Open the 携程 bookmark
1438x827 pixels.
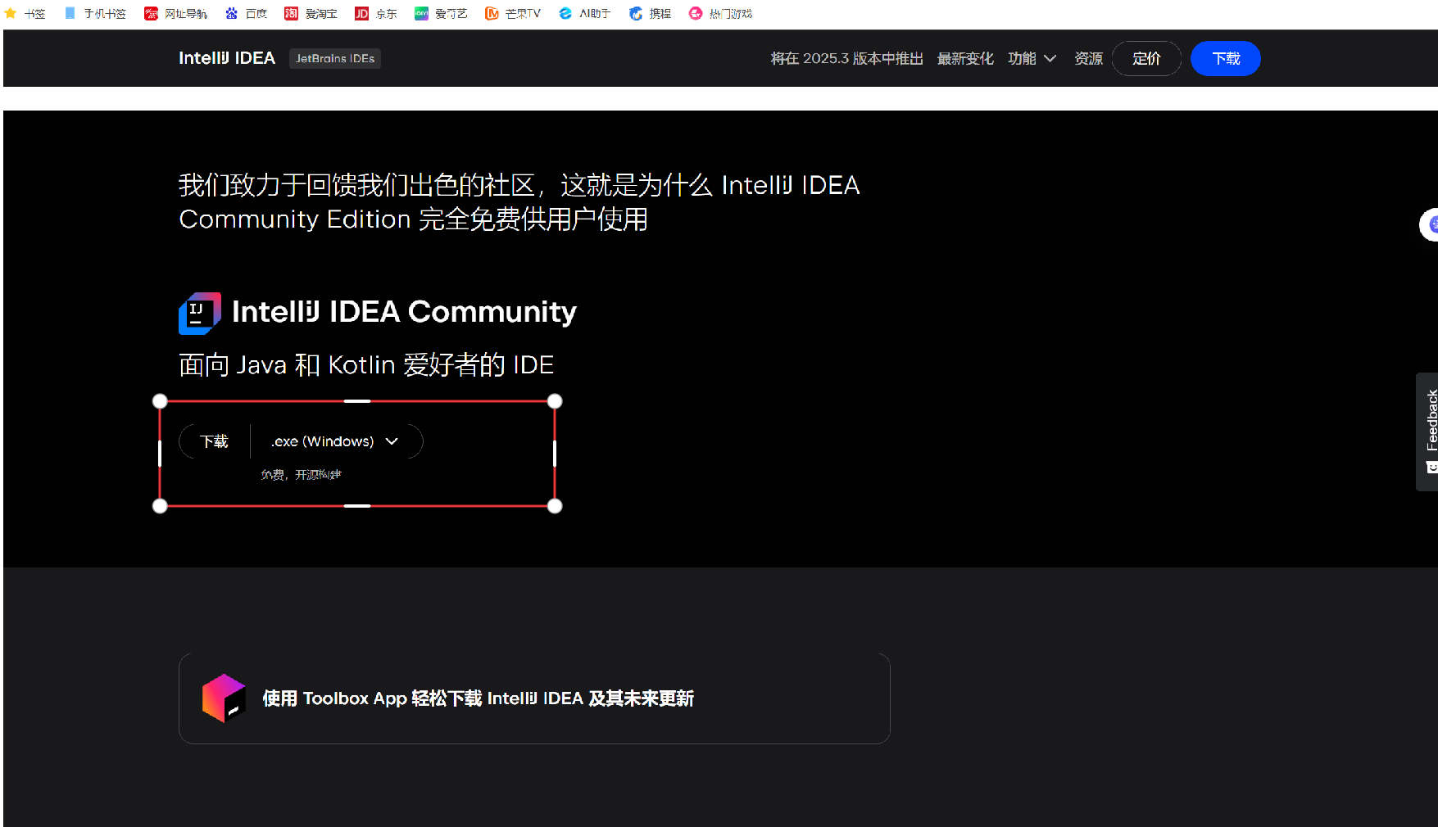tap(650, 14)
